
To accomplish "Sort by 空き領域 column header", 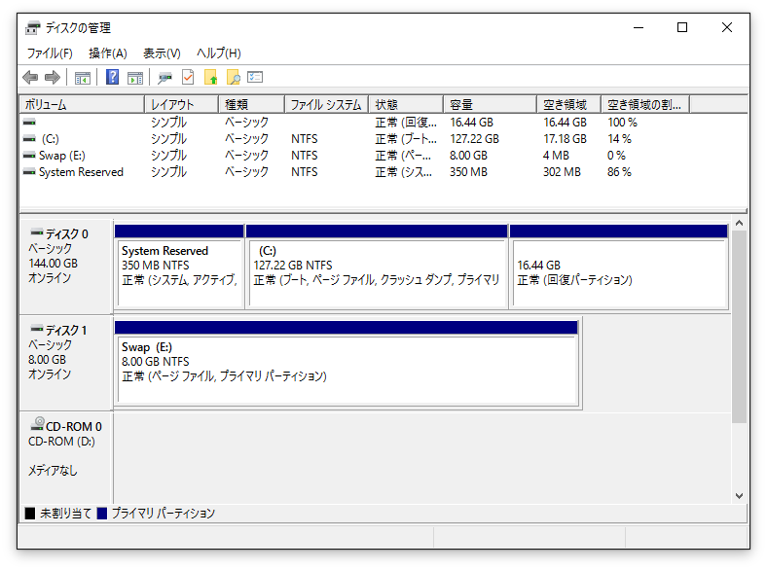I will [568, 105].
